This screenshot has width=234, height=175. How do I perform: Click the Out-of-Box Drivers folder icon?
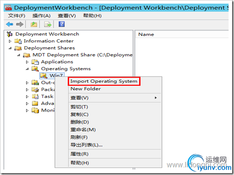(35, 83)
